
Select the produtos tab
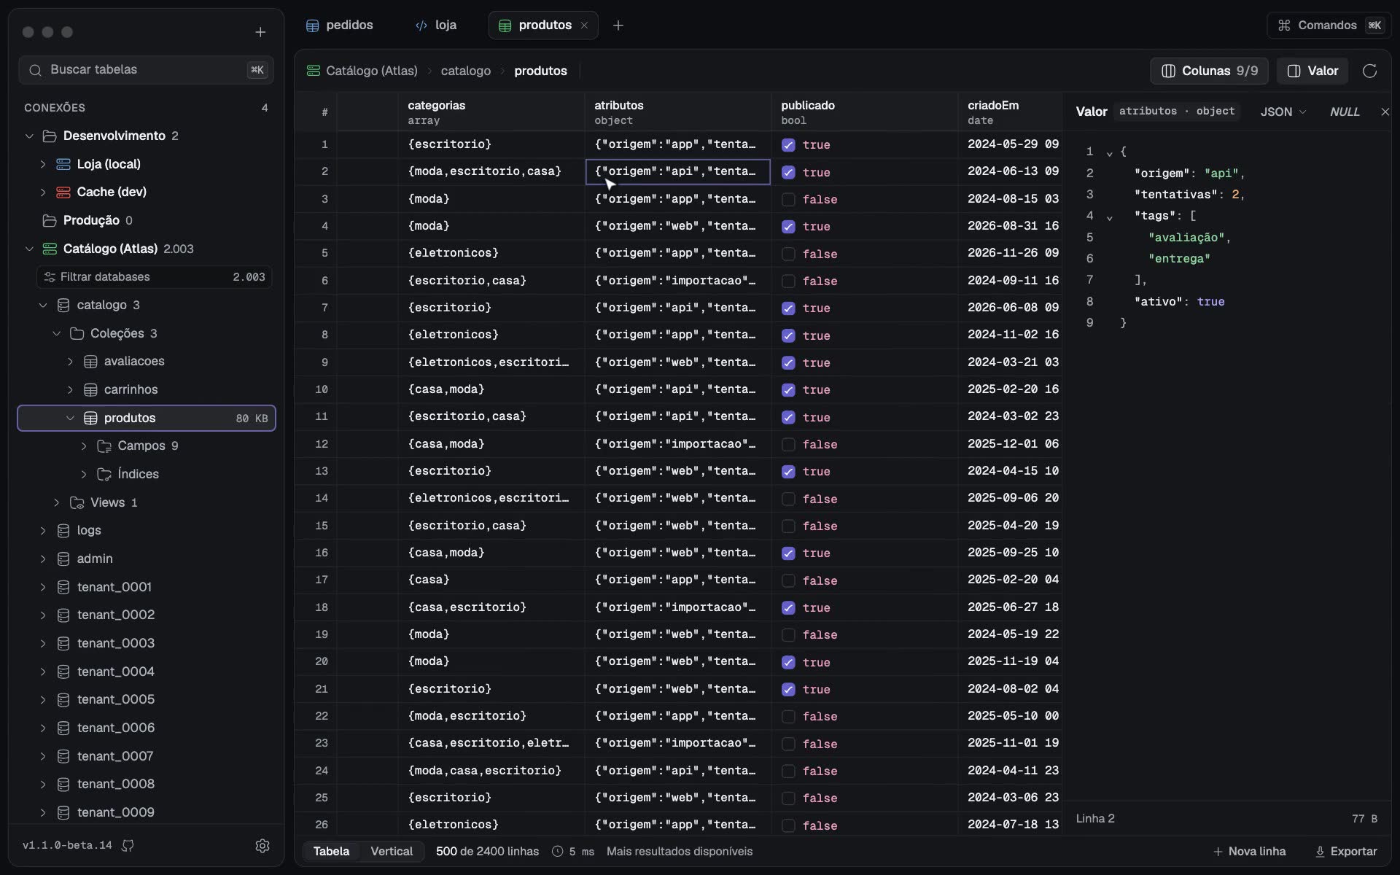click(x=543, y=26)
